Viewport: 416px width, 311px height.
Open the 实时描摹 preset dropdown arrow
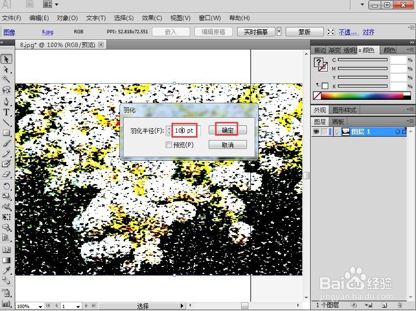pos(279,31)
